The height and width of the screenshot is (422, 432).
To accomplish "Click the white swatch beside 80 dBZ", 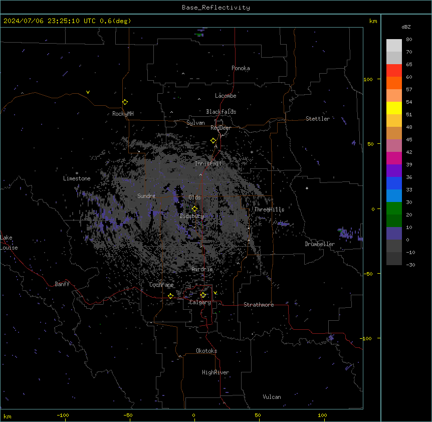I will 394,45.
